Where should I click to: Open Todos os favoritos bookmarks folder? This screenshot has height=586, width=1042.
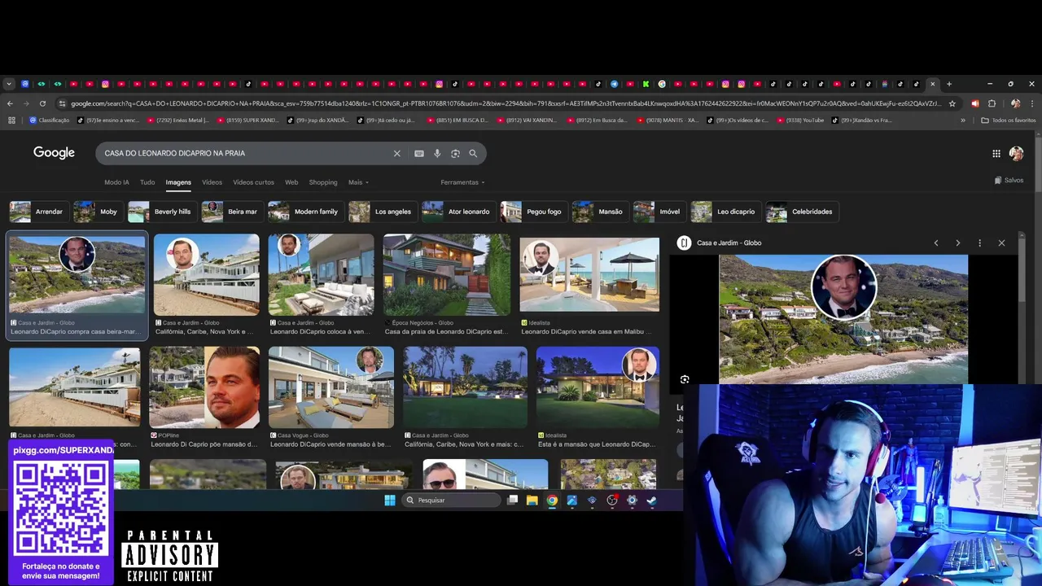1009,120
